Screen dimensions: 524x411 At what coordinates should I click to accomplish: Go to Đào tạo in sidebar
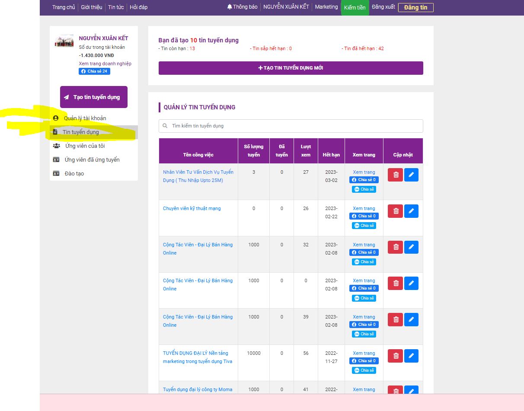[74, 173]
